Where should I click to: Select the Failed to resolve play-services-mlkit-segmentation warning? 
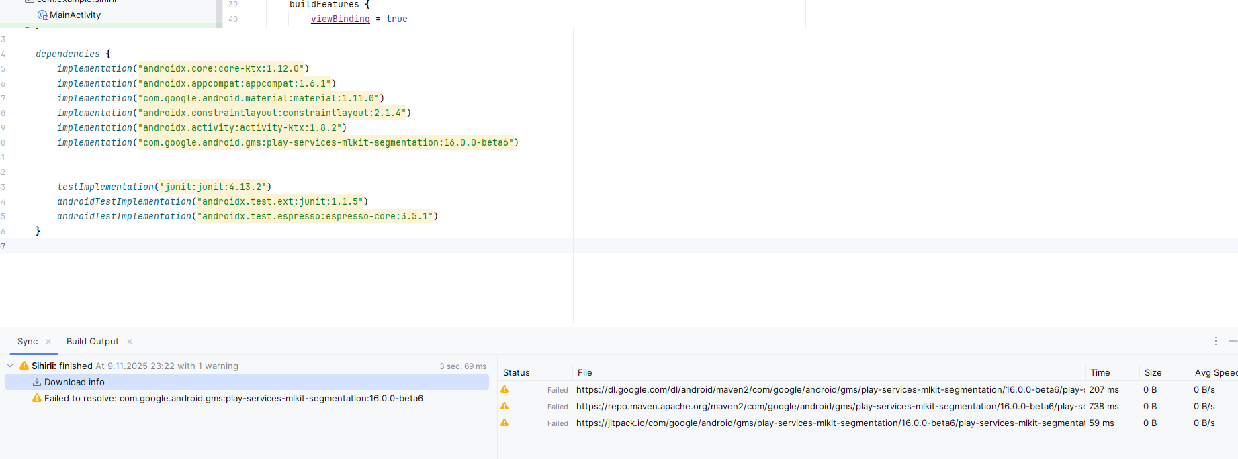click(x=234, y=398)
